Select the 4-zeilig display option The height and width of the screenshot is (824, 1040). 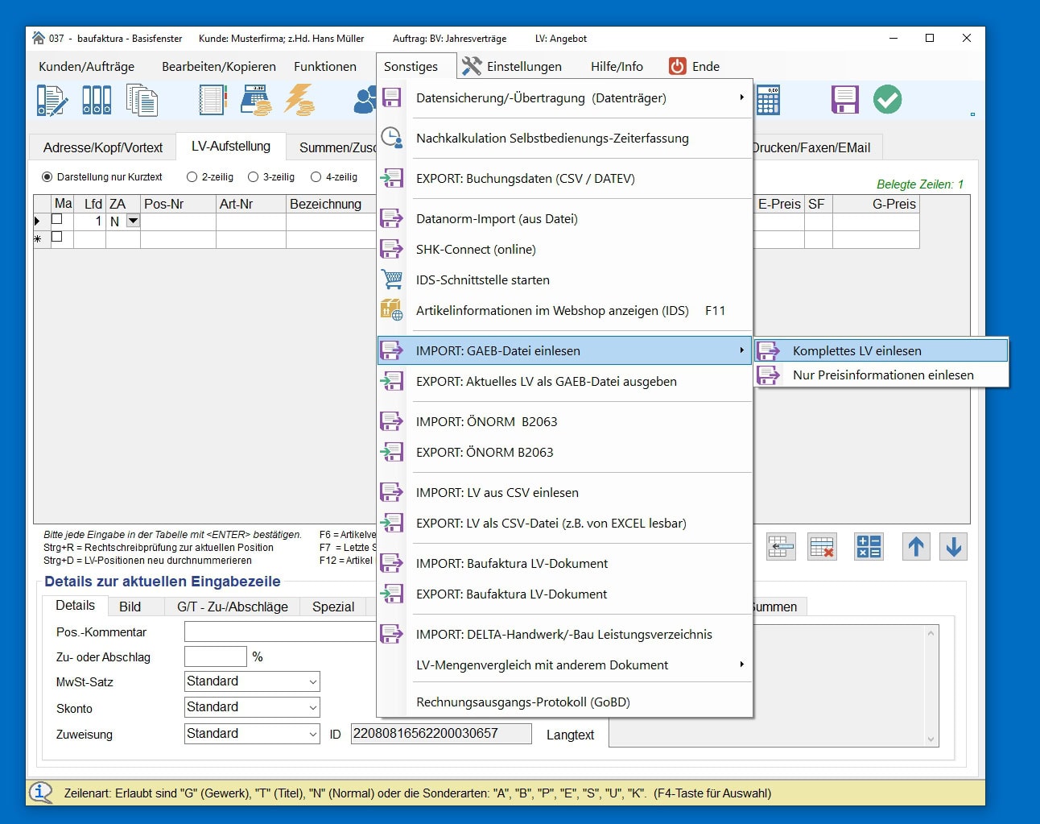click(316, 177)
